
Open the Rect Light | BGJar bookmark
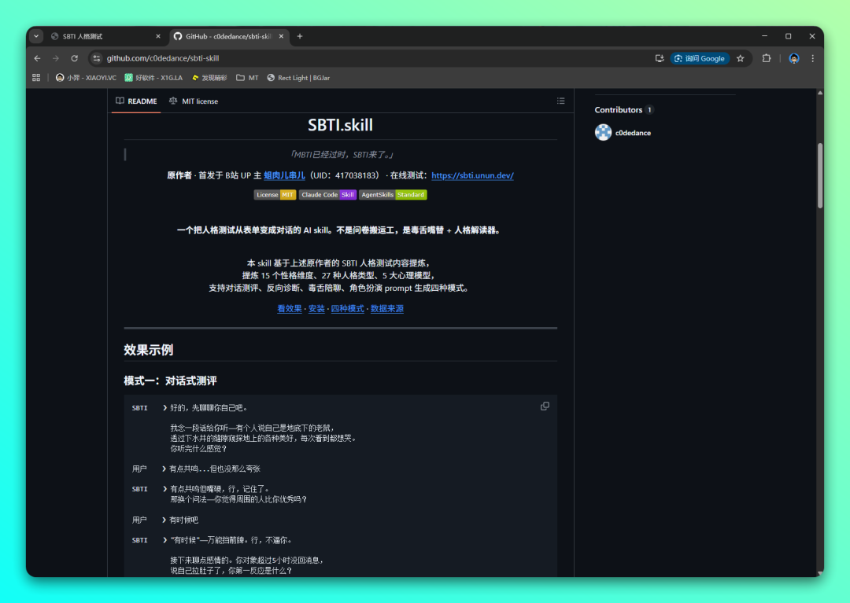point(299,78)
